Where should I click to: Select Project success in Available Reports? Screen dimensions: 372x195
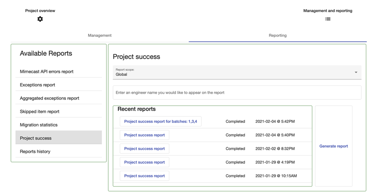tap(36, 138)
